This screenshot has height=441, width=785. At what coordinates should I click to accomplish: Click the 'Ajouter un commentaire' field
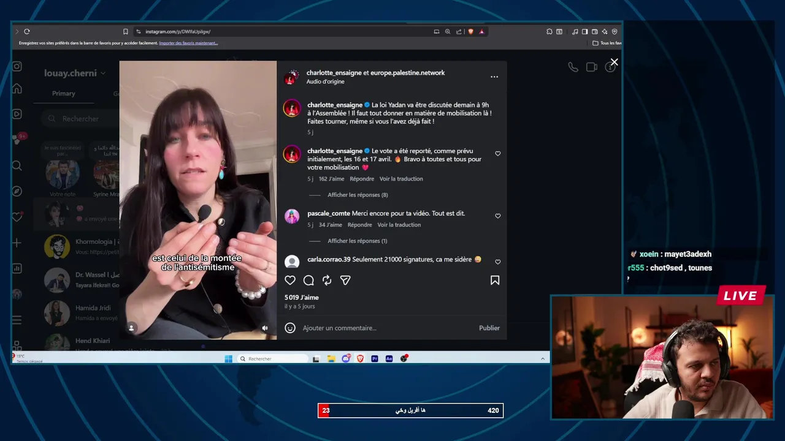coord(388,328)
